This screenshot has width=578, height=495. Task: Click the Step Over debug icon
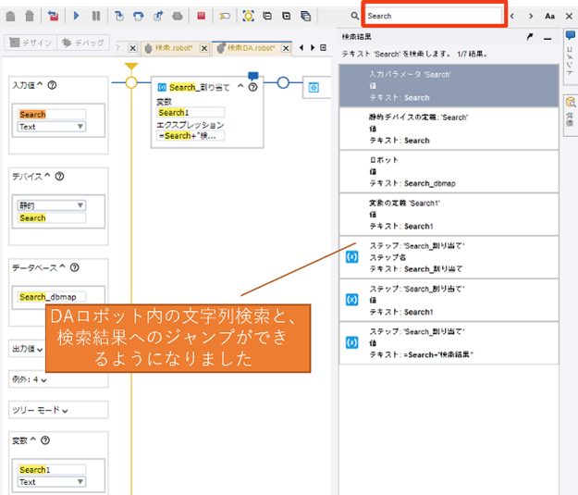139,16
